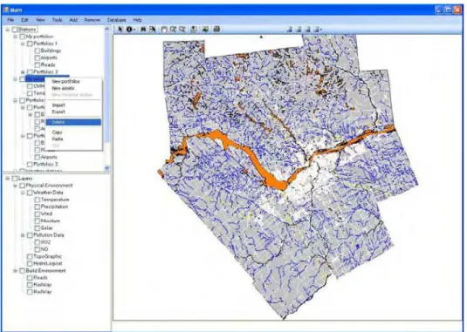This screenshot has height=332, width=467.
Task: Click the Stations tree scrollbar up arrow
Action: pos(106,29)
